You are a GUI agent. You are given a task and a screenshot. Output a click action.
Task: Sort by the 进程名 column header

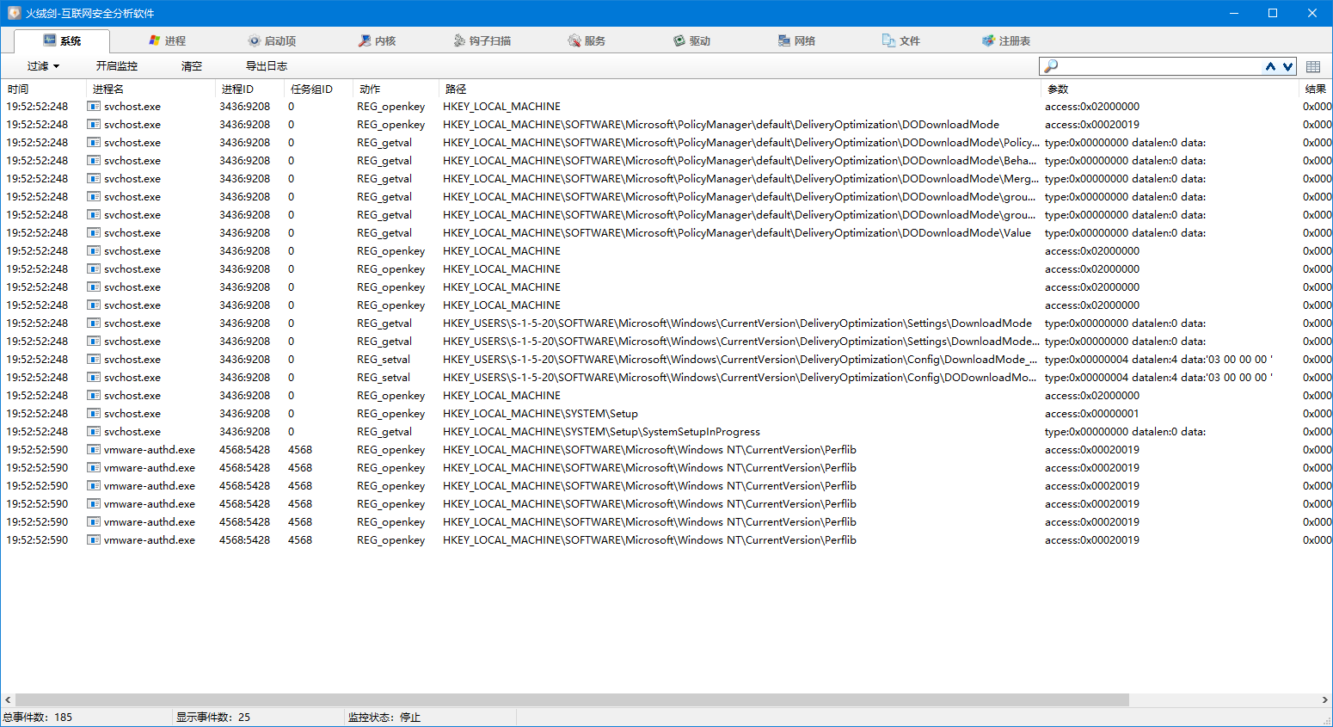(150, 89)
